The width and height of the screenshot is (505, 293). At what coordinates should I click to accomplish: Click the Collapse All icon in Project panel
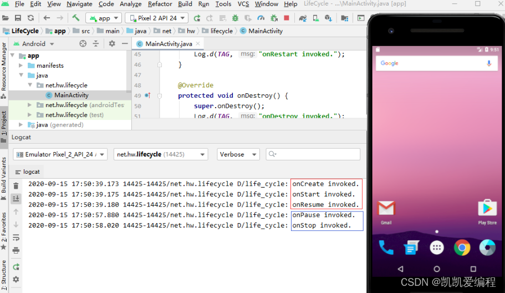click(x=96, y=43)
